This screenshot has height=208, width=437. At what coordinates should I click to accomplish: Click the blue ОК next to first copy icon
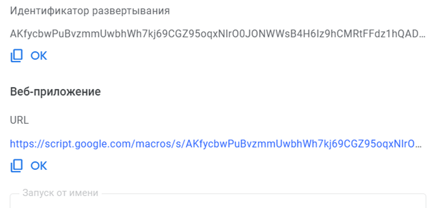[38, 55]
